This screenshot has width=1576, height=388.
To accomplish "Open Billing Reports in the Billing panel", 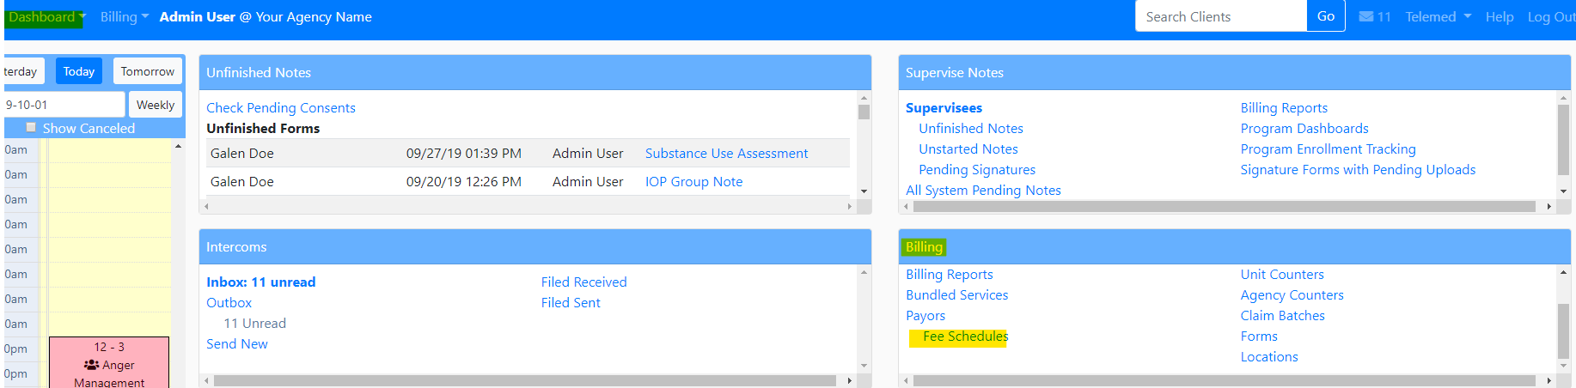I will [950, 275].
